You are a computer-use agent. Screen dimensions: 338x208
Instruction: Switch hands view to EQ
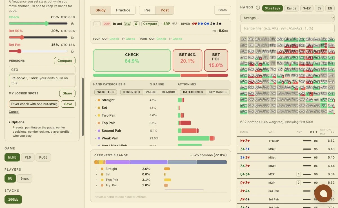[x=330, y=8]
